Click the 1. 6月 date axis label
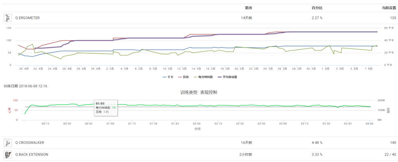 325,69
